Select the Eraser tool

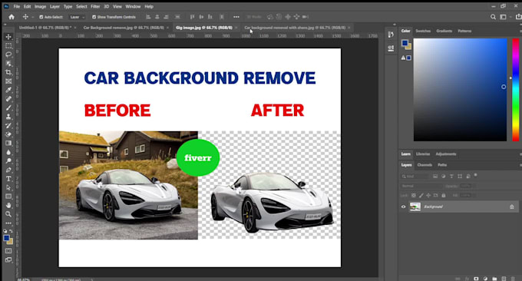pos(8,134)
